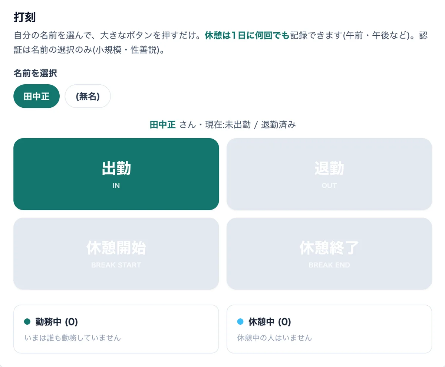Viewport: 445px width, 367px height.
Task: Click the text 休憩中の人はいません
Action: [x=274, y=338]
